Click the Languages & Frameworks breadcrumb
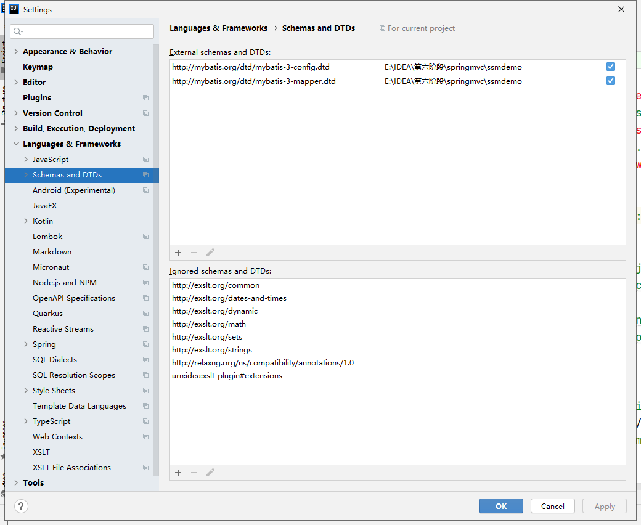 [x=218, y=28]
